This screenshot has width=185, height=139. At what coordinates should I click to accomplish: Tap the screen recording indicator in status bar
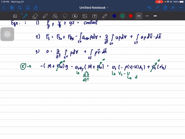pyautogui.click(x=159, y=2)
